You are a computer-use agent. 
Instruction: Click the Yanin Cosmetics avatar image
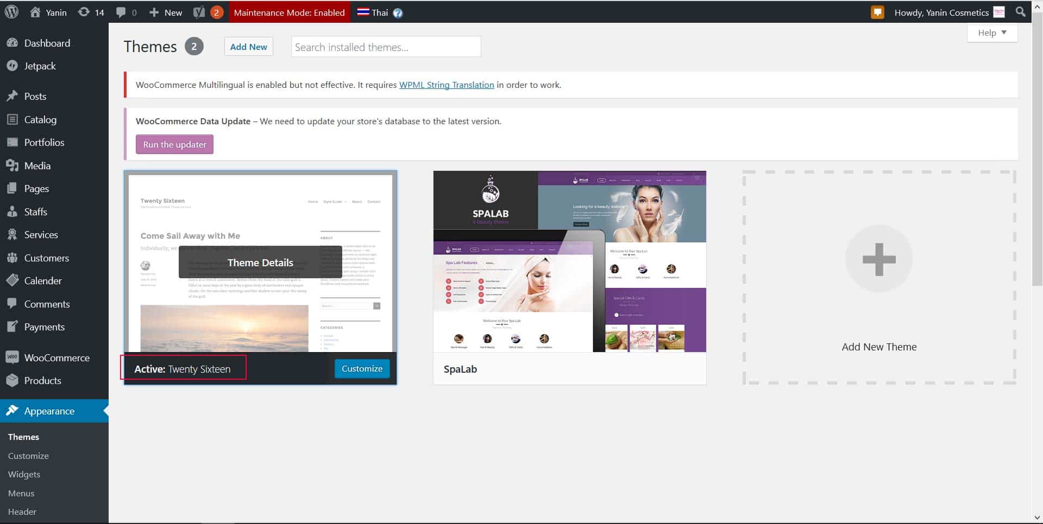tap(999, 12)
